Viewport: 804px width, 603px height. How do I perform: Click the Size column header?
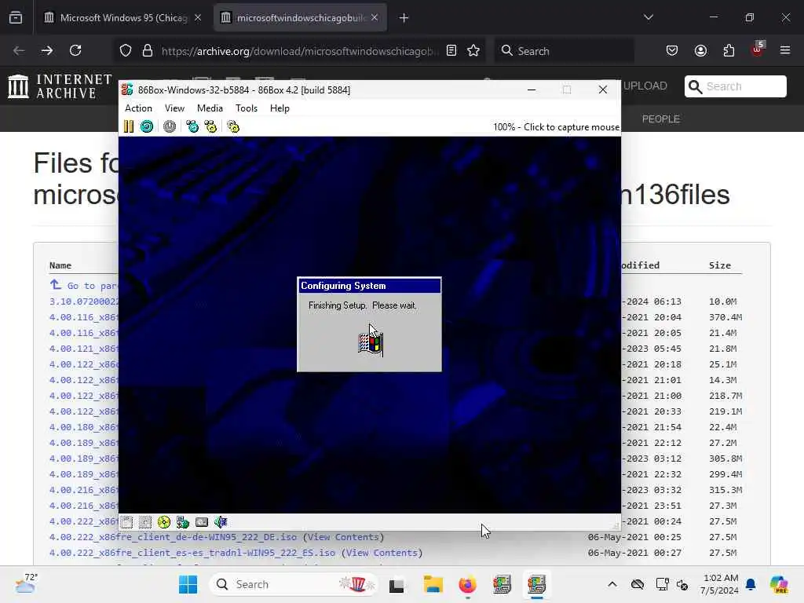[719, 265]
